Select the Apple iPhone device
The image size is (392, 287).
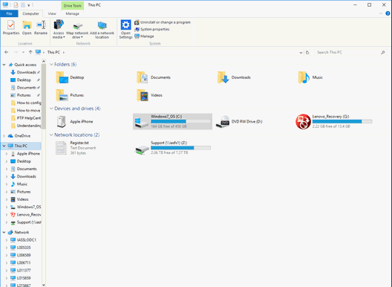(x=74, y=121)
